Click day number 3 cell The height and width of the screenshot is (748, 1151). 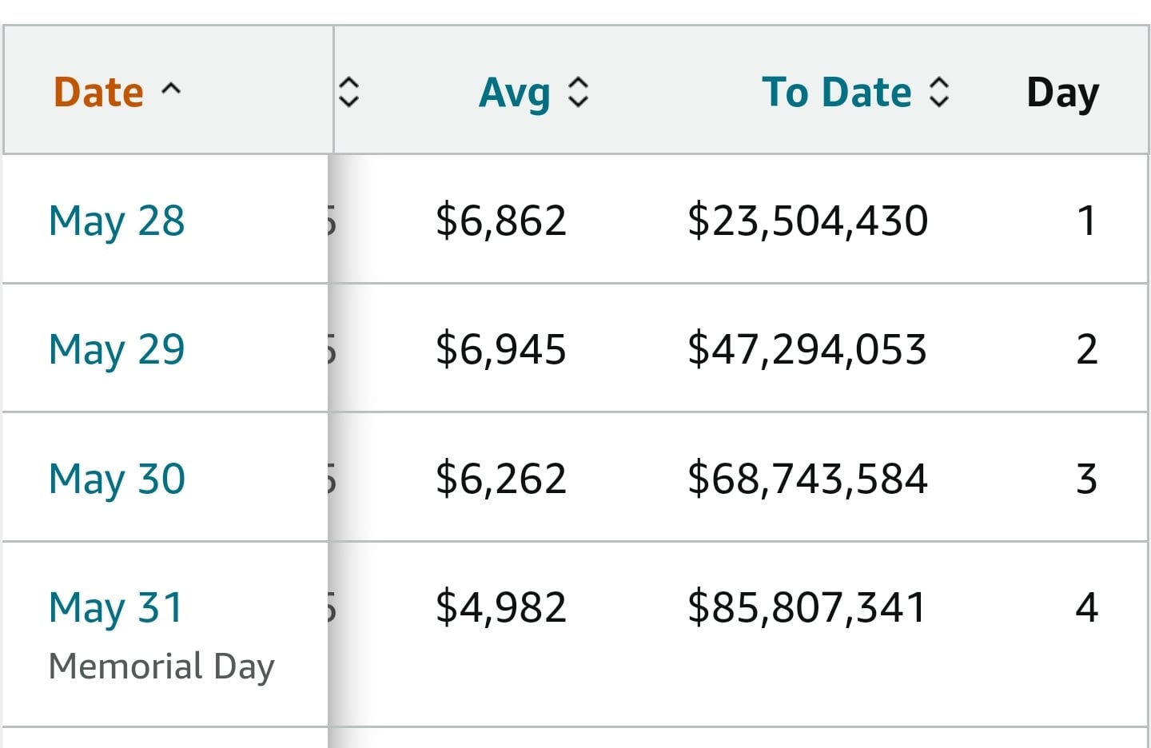click(1086, 479)
